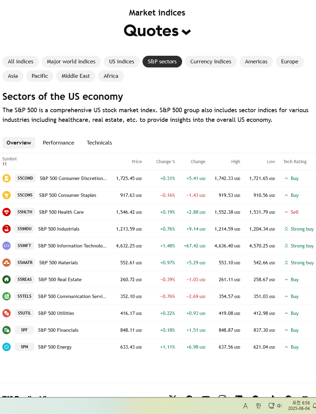The height and width of the screenshot is (414, 316).
Task: Click the S&P 500 Consumer Discretionary yellow icon
Action: point(7,178)
